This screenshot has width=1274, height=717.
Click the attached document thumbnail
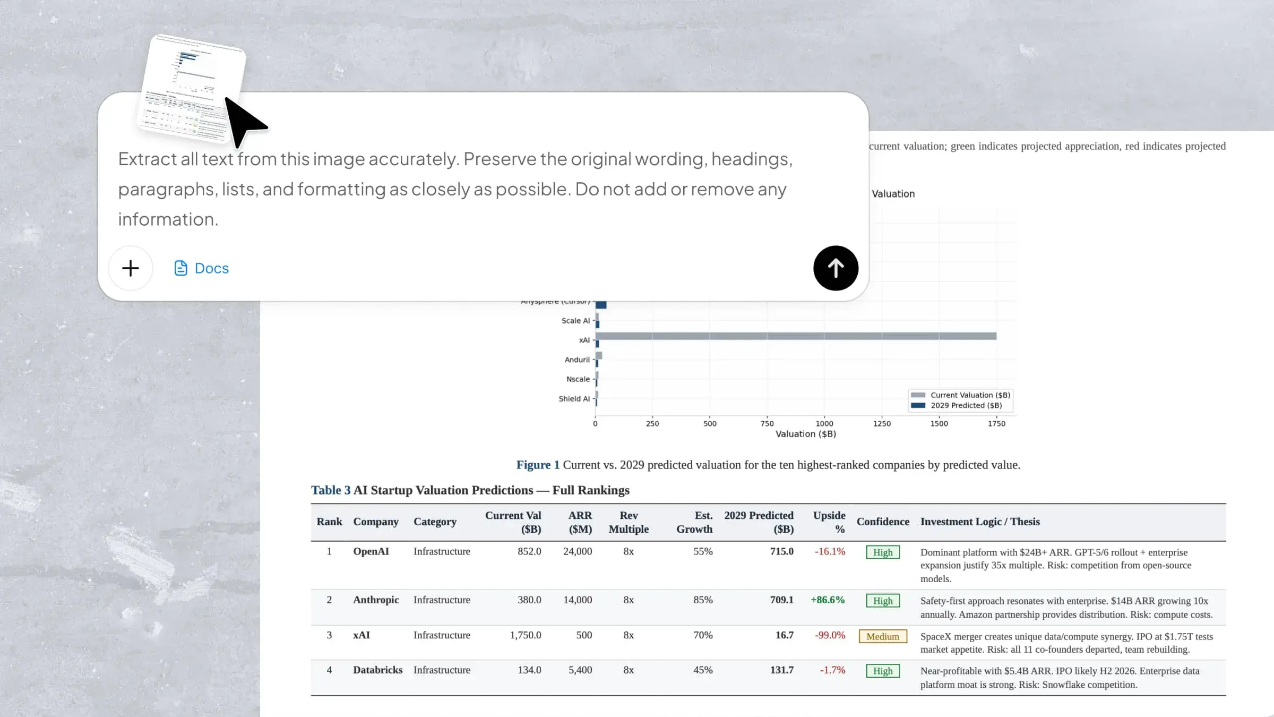pyautogui.click(x=192, y=89)
